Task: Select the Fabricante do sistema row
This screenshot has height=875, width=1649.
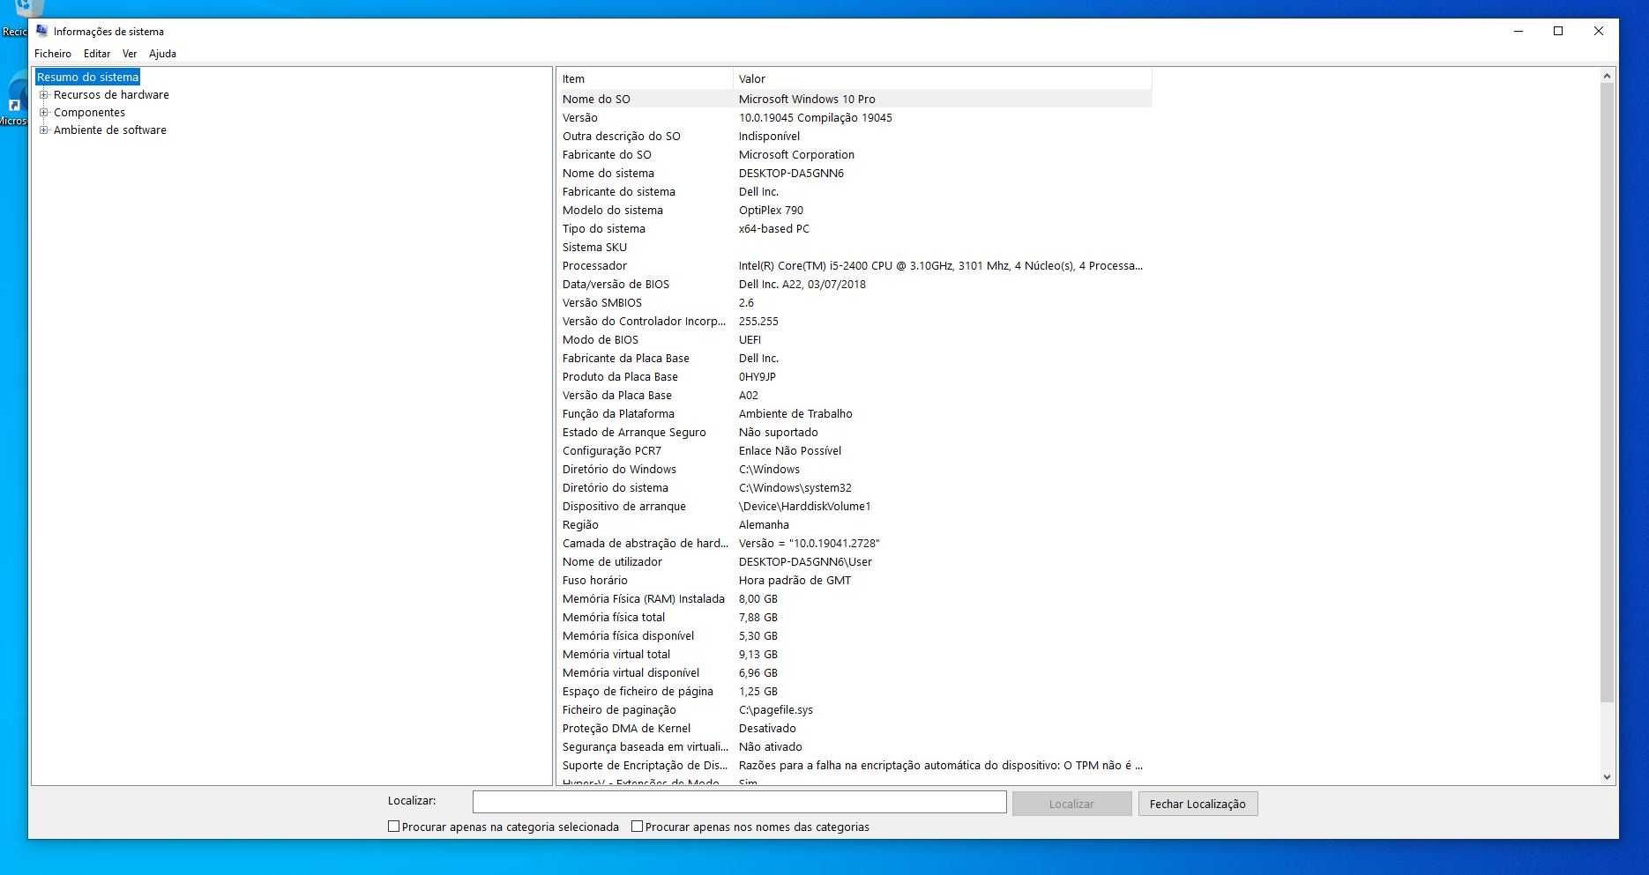Action: (x=854, y=191)
